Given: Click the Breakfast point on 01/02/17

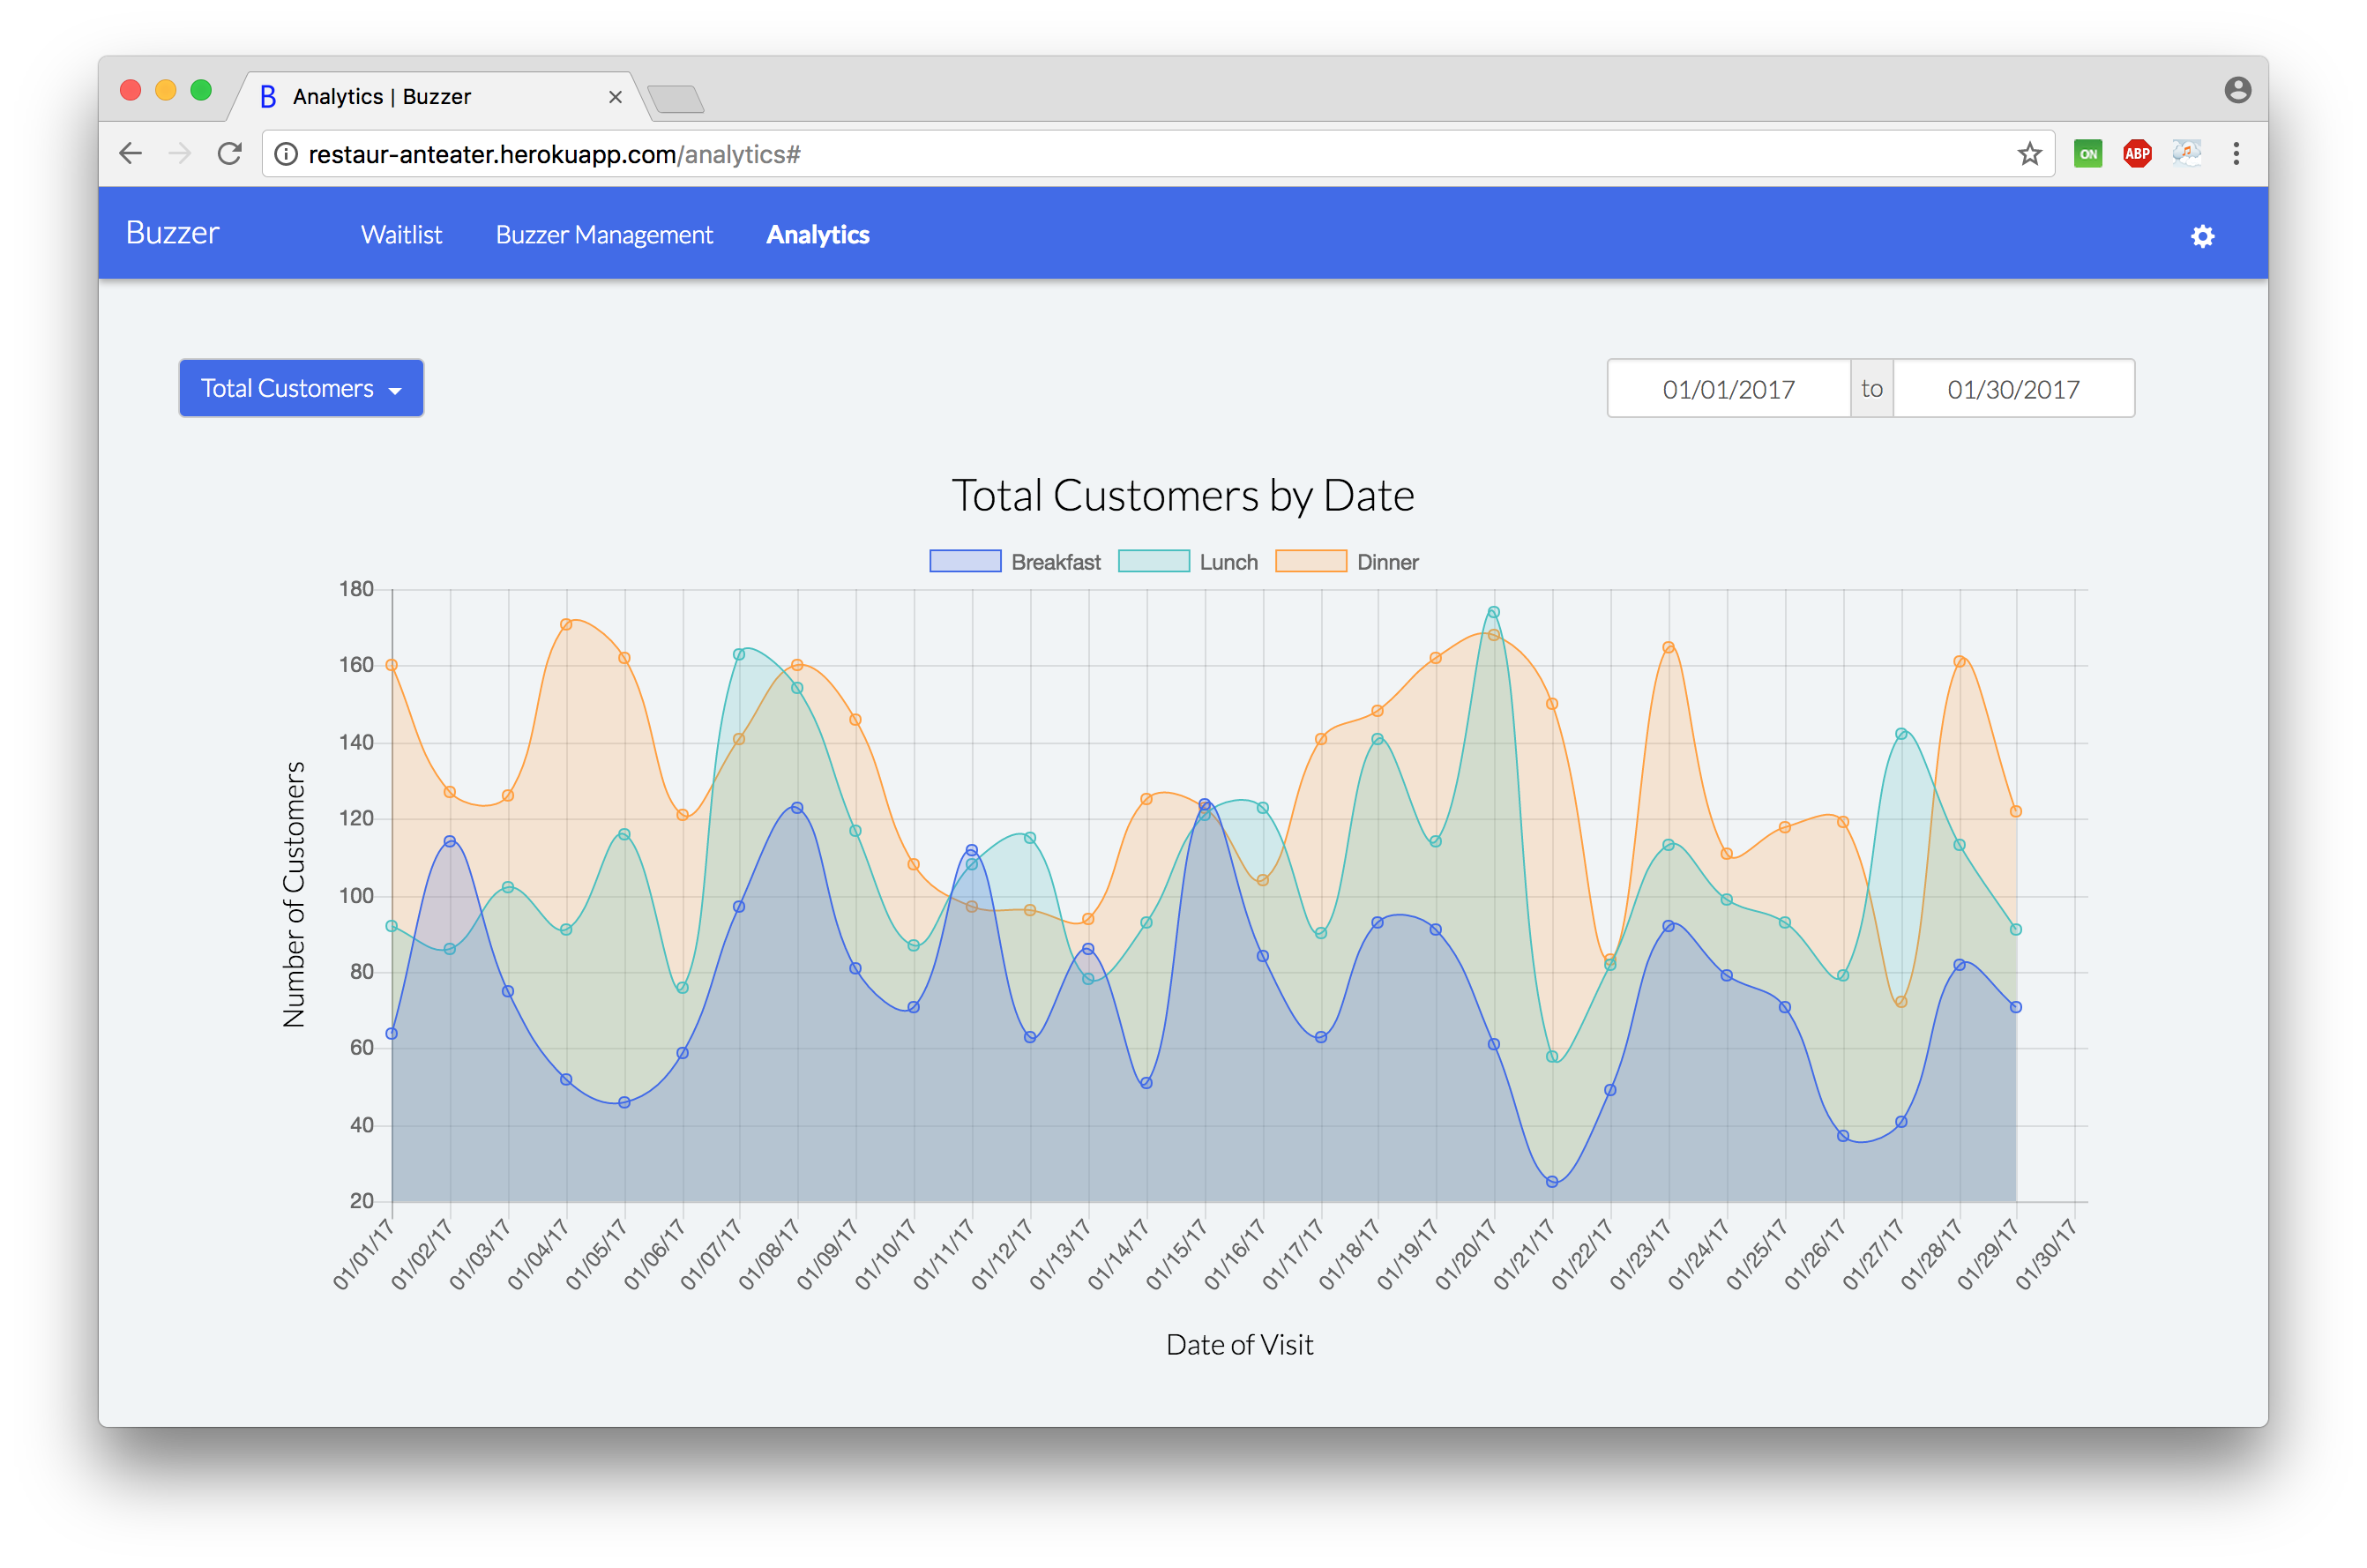Looking at the screenshot, I should [450, 841].
